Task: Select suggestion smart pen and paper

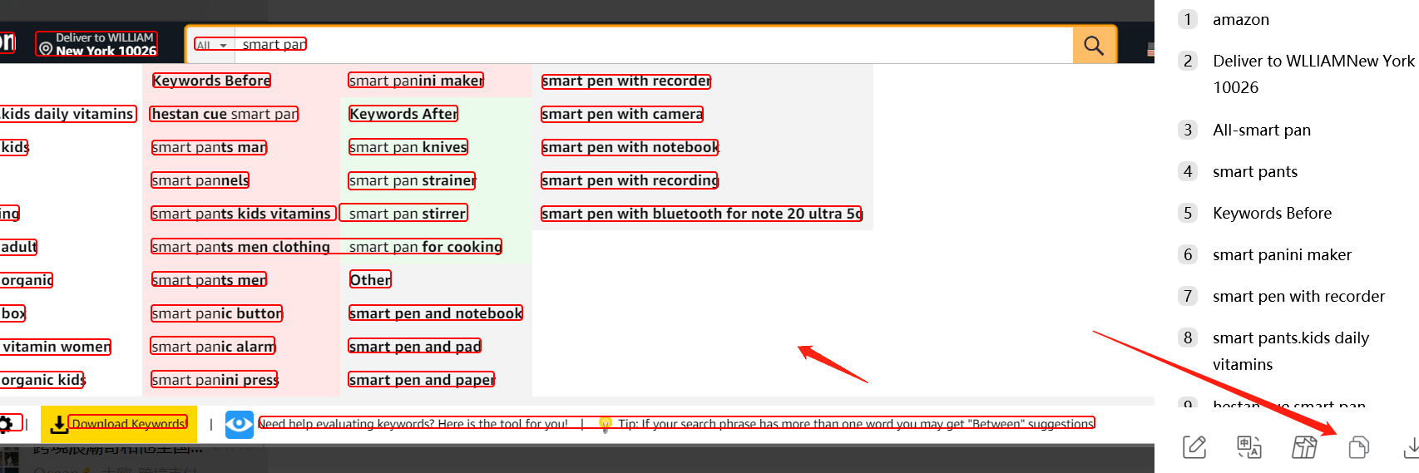Action: coord(422,380)
